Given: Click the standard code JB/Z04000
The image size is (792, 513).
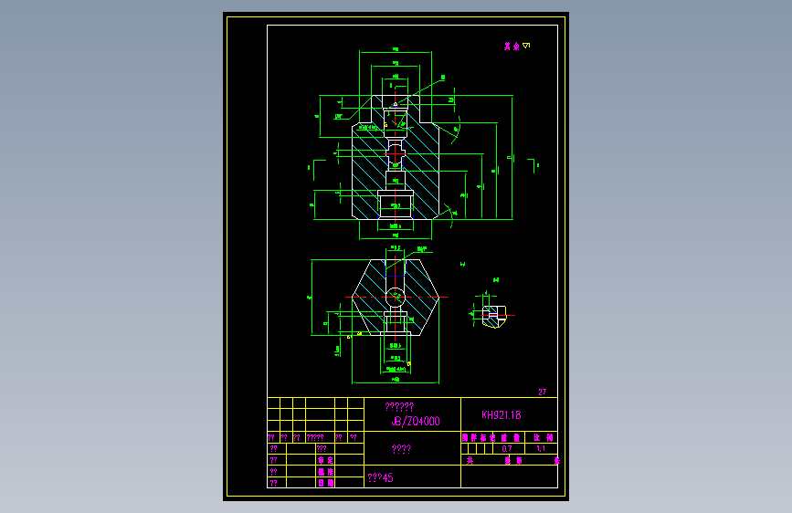Looking at the screenshot, I should coord(416,421).
